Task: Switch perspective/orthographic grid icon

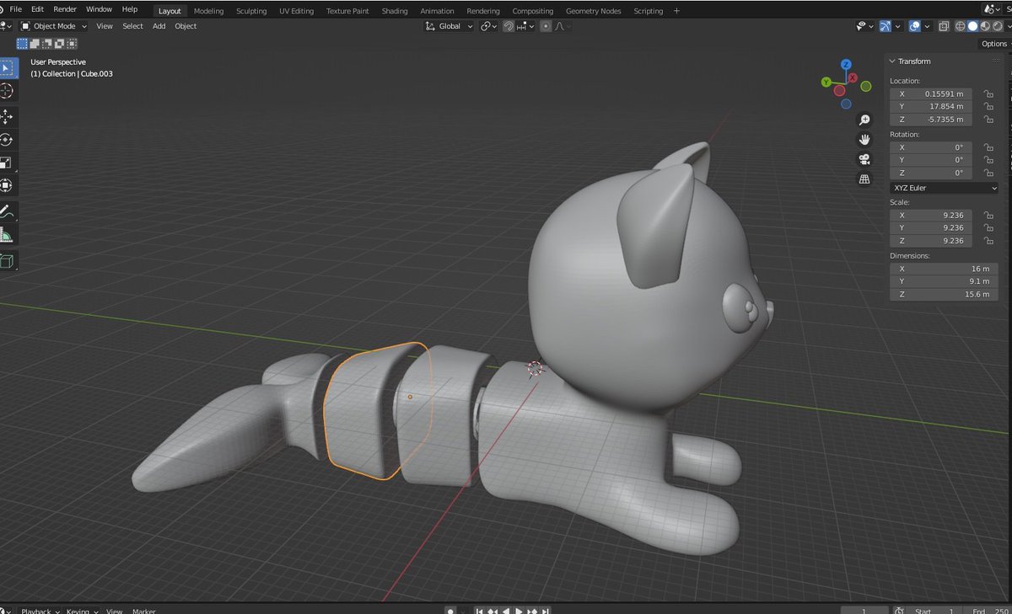Action: point(864,179)
